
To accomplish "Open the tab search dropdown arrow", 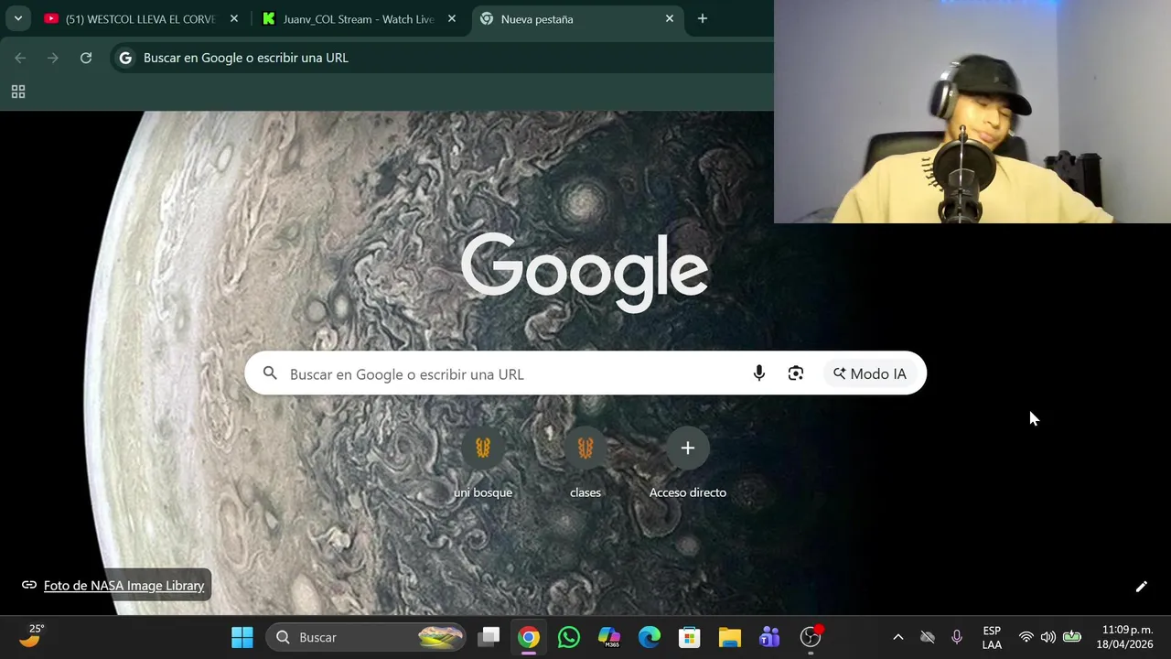I will coord(18,18).
